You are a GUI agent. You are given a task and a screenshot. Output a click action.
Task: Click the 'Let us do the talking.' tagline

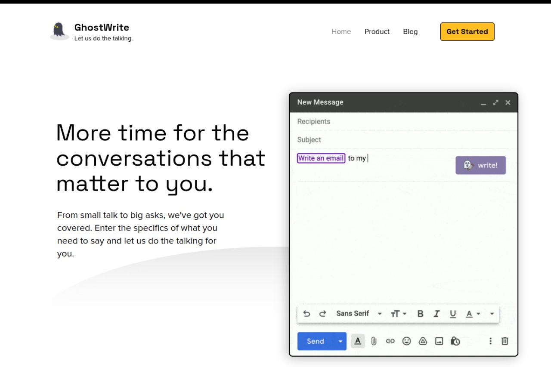point(103,38)
